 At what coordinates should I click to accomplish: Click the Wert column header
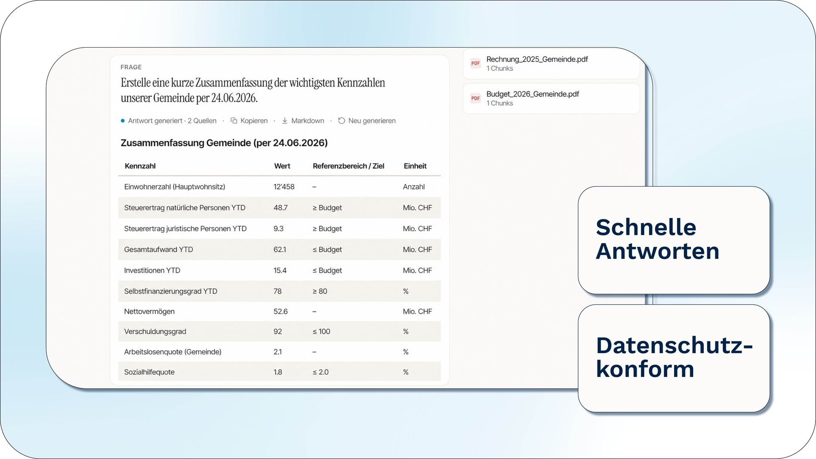[x=282, y=166]
